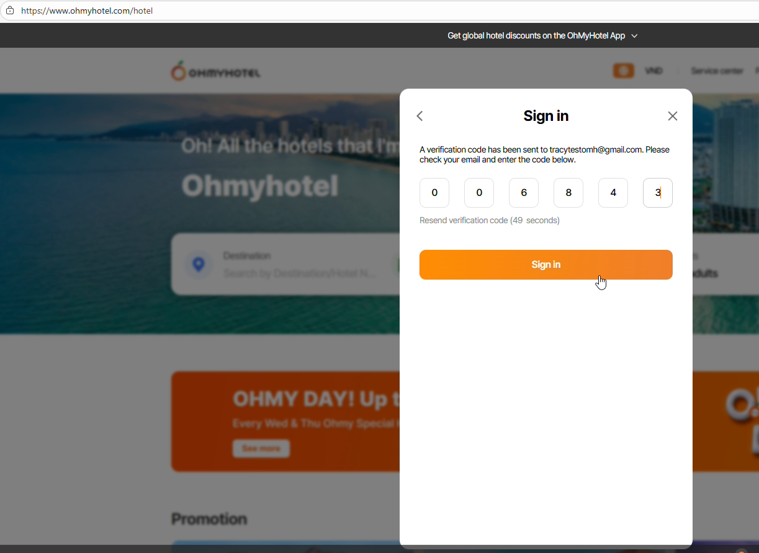
Task: Click the fourth code box containing 8
Action: click(568, 193)
